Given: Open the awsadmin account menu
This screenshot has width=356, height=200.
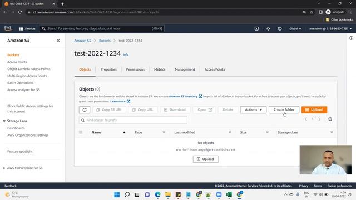Looking at the screenshot, I should pos(330,28).
